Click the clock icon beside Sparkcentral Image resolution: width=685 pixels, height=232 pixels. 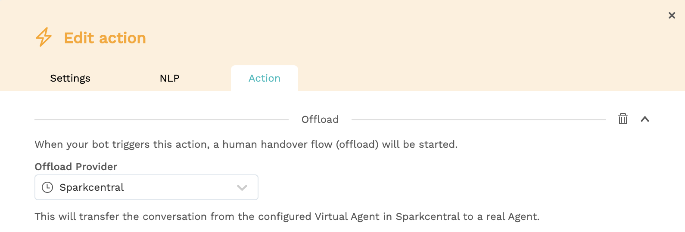point(47,187)
